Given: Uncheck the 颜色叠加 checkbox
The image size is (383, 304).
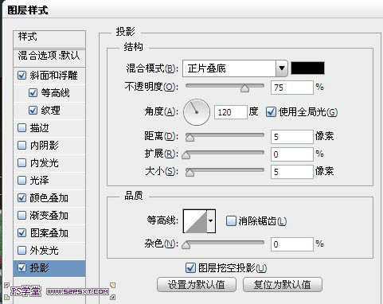Looking at the screenshot, I should (x=21, y=198).
